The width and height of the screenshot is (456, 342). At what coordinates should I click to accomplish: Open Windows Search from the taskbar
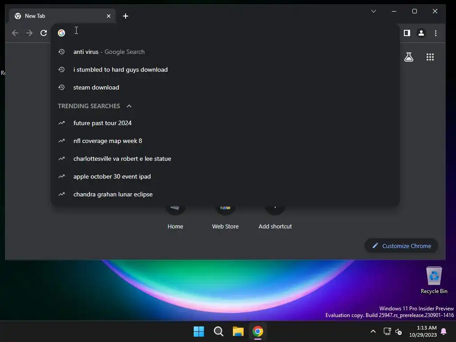click(218, 331)
